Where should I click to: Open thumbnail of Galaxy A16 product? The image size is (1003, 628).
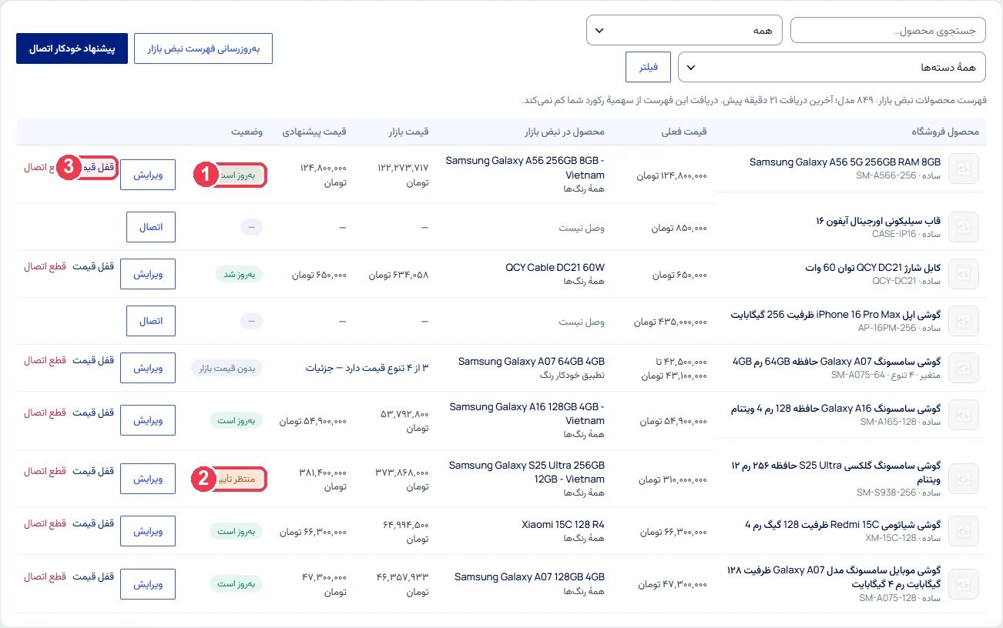click(963, 415)
